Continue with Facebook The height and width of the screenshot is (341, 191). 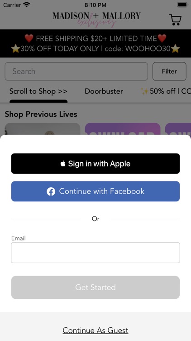[x=95, y=191]
